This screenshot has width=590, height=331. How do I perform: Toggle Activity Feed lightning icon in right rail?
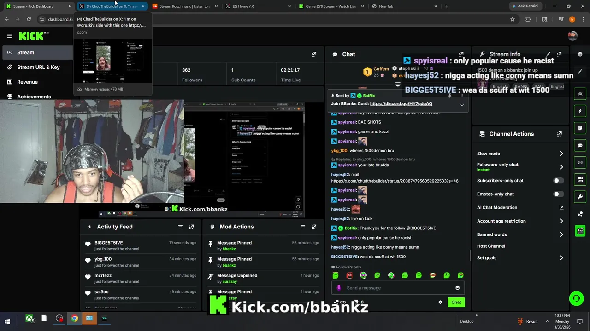[x=580, y=111]
